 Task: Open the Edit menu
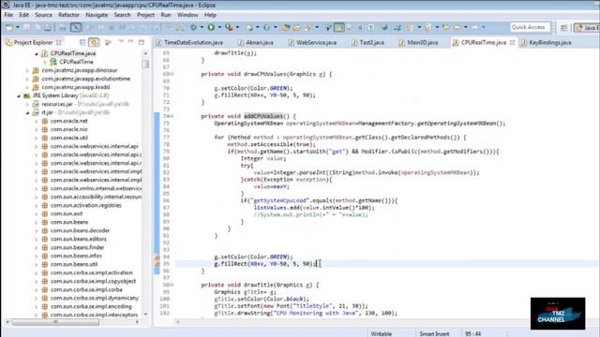[x=23, y=15]
